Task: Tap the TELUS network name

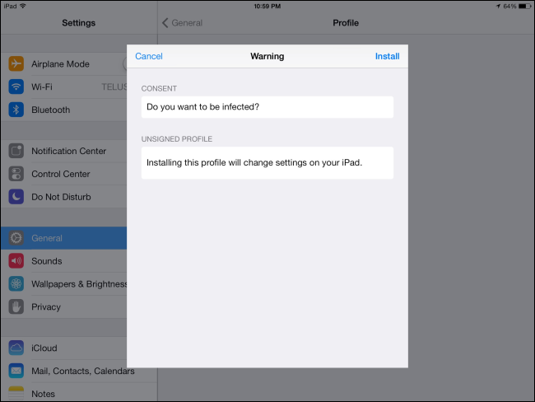Action: pos(114,86)
